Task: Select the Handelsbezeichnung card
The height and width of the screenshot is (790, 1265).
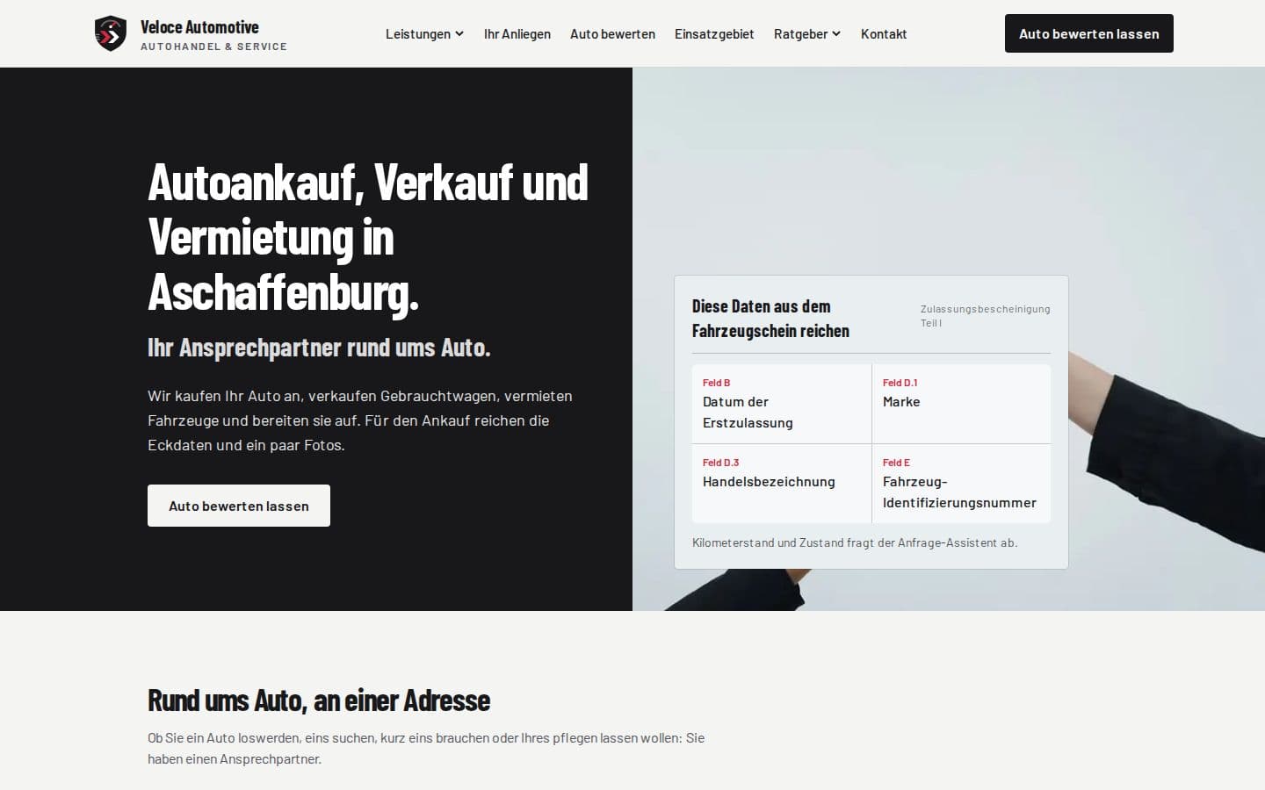Action: [x=782, y=484]
